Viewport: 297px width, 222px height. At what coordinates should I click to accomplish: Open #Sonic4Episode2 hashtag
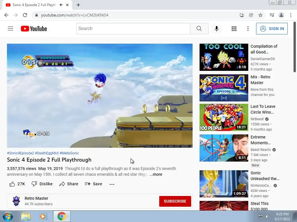[x=21, y=153]
